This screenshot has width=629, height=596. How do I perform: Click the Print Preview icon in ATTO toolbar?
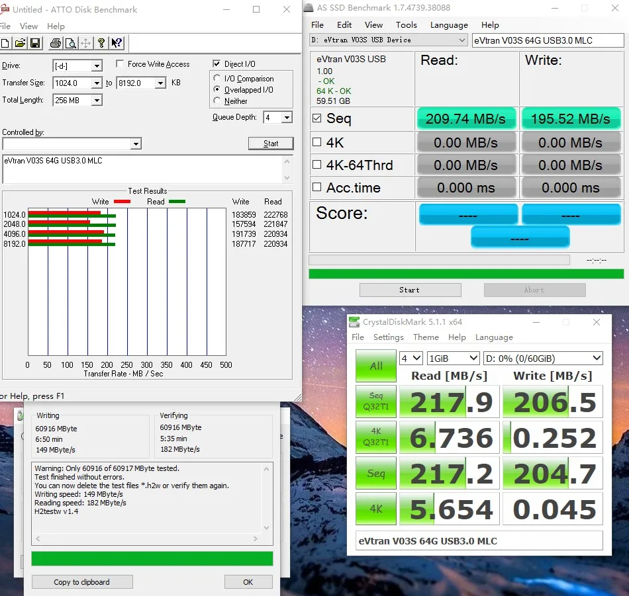point(71,43)
